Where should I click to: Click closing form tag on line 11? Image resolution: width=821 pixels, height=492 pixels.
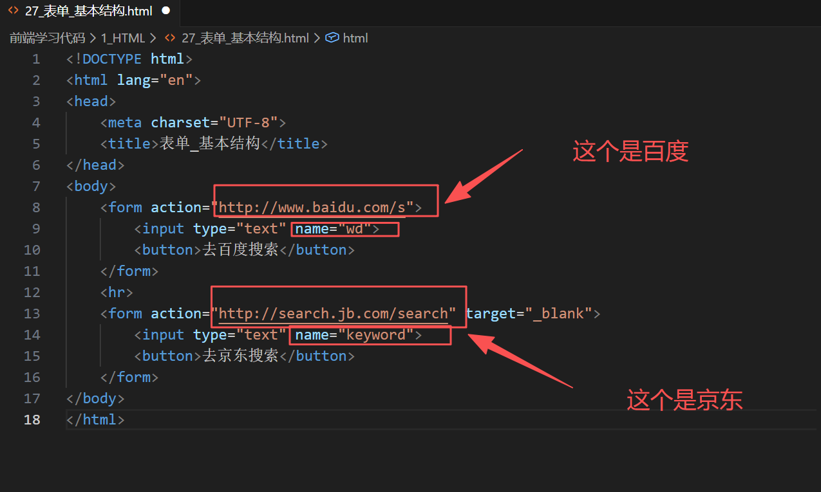point(129,271)
